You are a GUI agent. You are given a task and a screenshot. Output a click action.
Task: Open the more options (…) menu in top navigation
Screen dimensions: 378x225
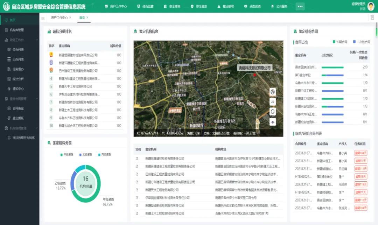300,6
